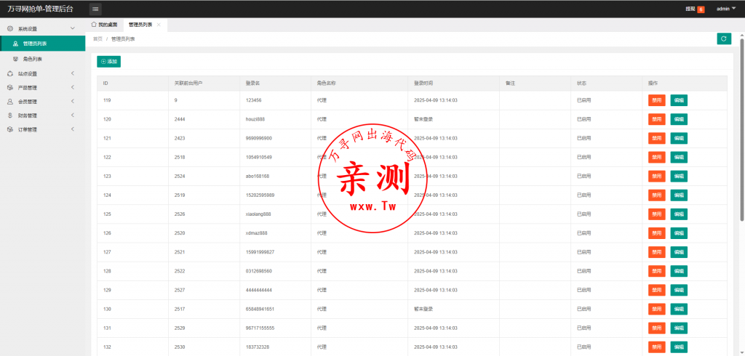
Task: Expand the 财务管理 menu chevron
Action: click(73, 116)
